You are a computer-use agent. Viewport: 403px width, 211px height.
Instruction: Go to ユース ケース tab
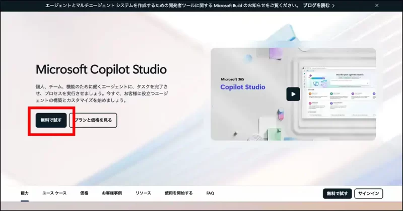click(x=54, y=193)
